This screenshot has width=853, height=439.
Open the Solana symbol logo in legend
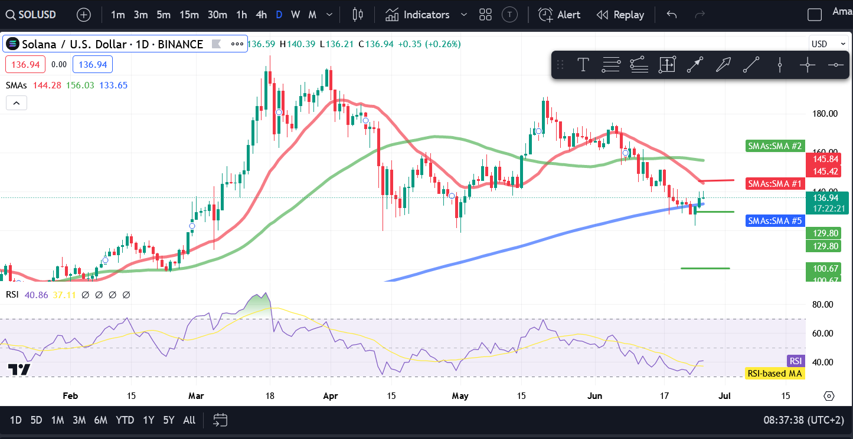tap(12, 44)
